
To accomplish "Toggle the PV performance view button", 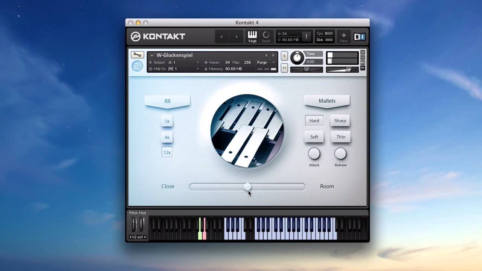I will tap(363, 68).
